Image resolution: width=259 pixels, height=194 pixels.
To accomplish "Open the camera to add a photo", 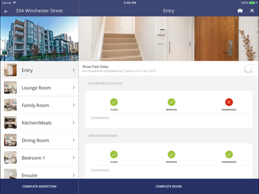I will click(240, 11).
